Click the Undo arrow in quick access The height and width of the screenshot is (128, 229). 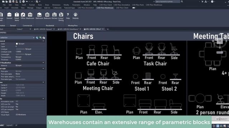27,1
